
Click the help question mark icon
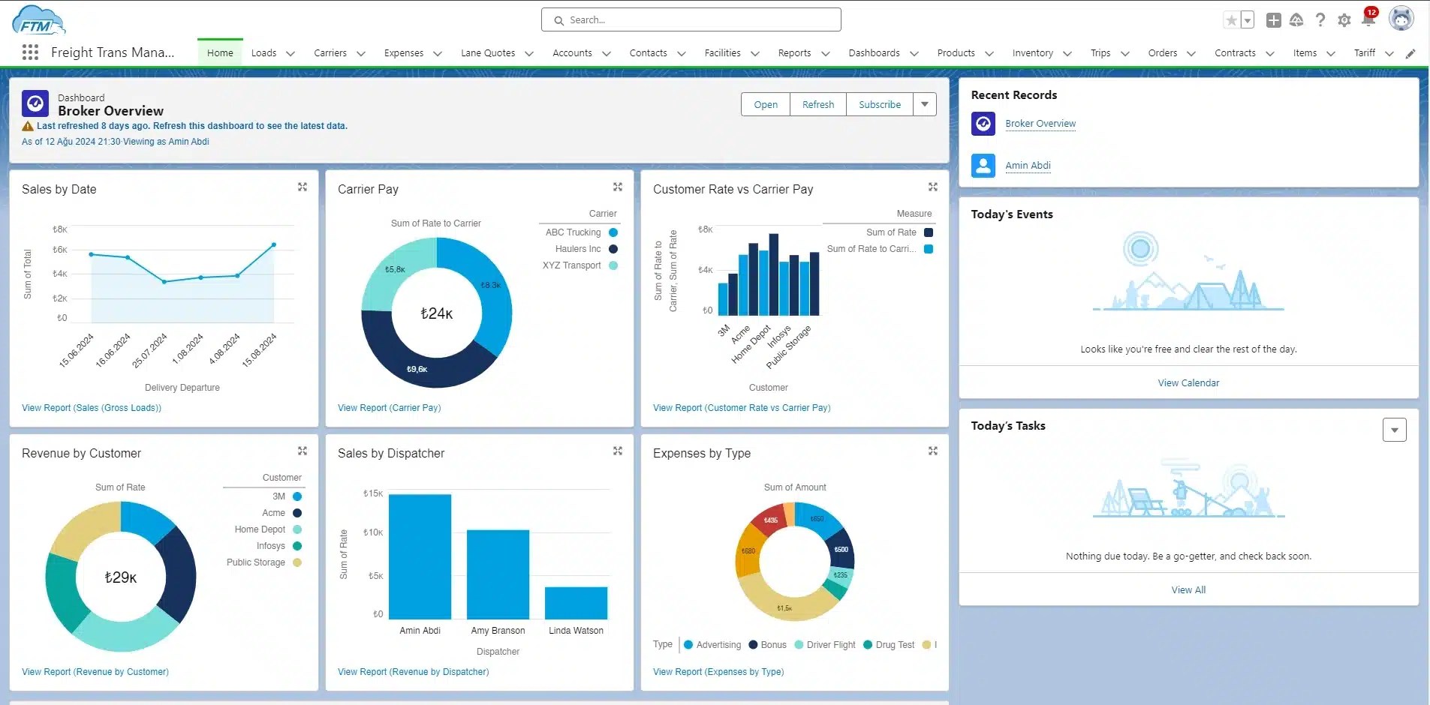pyautogui.click(x=1320, y=19)
